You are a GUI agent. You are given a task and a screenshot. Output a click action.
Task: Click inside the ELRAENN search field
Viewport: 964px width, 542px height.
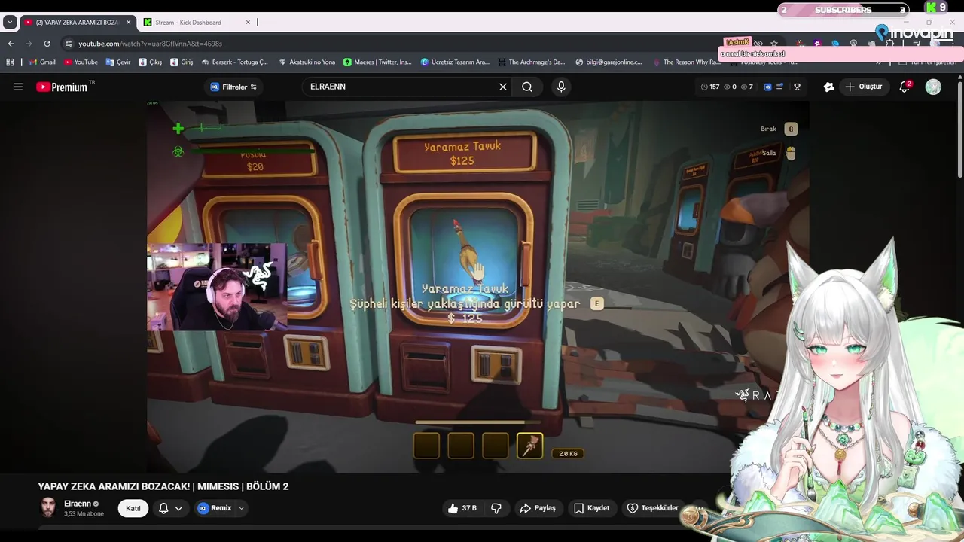pos(399,87)
